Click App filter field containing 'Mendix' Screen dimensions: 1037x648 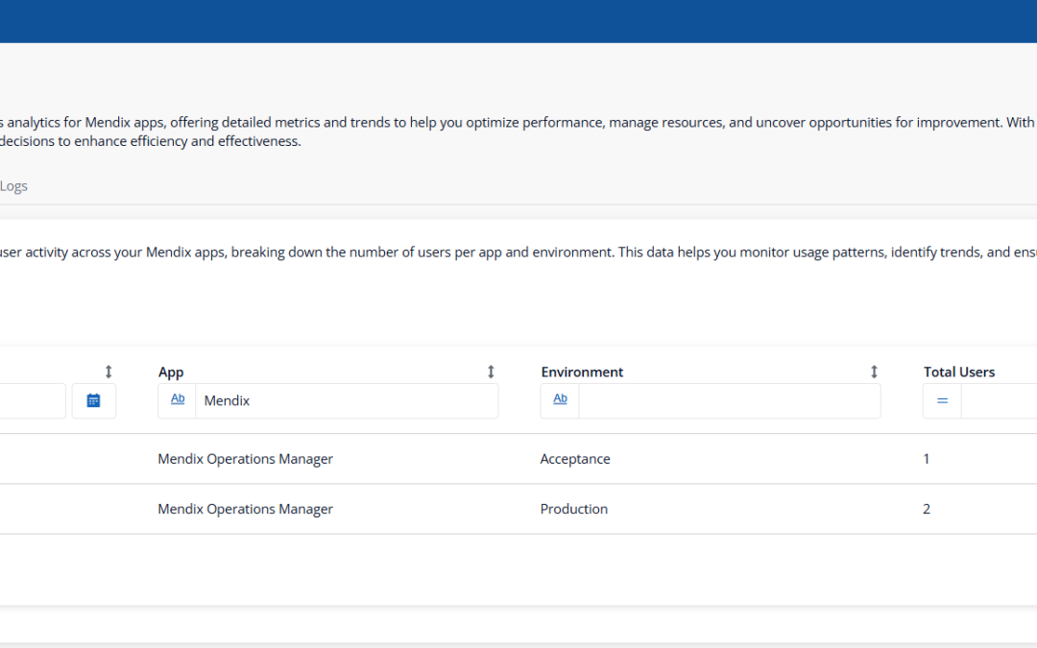pyautogui.click(x=346, y=400)
